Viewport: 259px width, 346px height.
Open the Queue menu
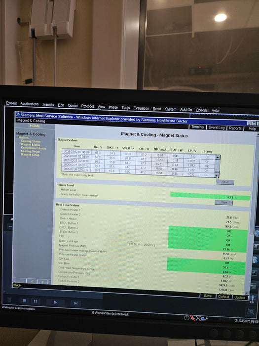73,106
